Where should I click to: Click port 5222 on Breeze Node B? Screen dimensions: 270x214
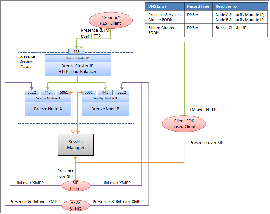click(x=122, y=92)
